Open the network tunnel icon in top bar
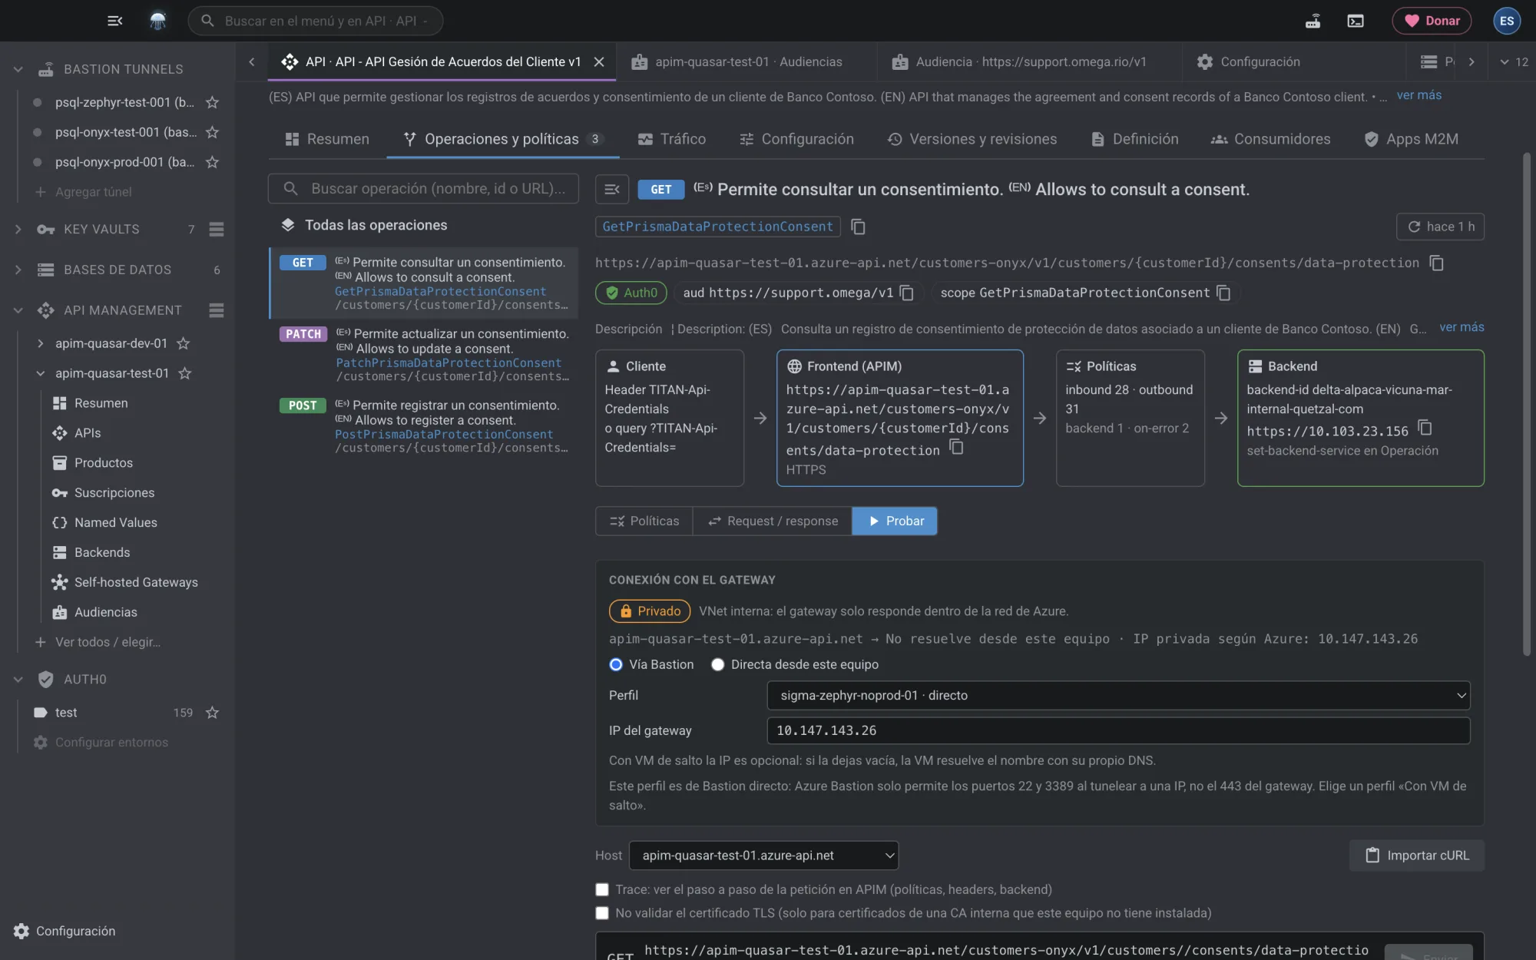Viewport: 1536px width, 960px height. coord(1313,21)
